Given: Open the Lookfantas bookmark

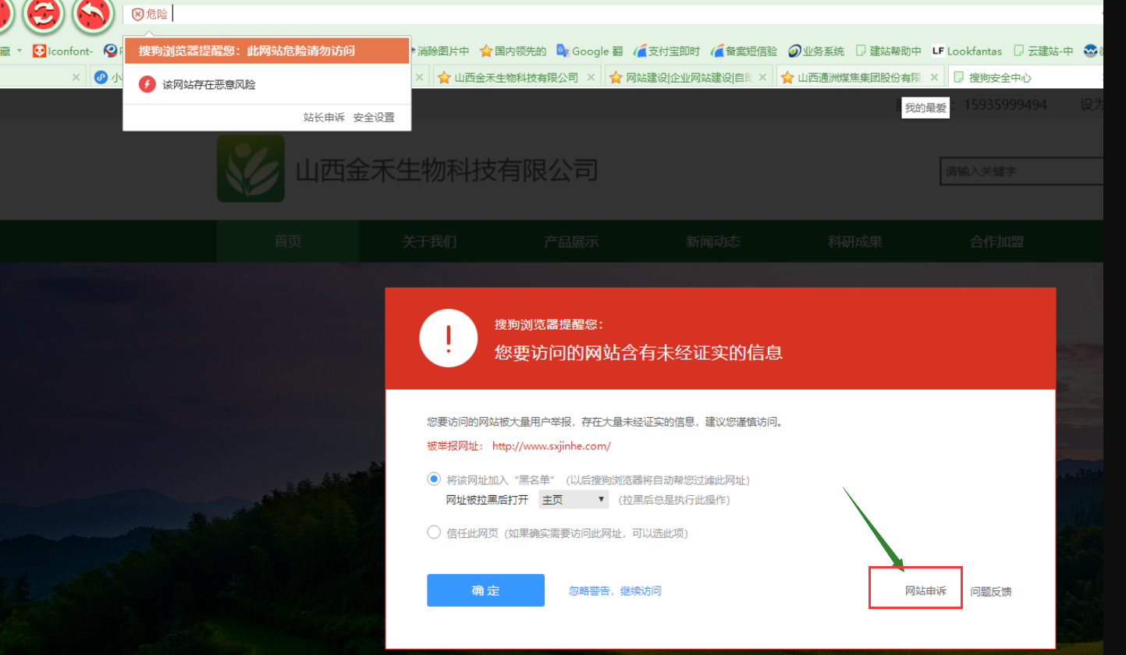Looking at the screenshot, I should click(967, 51).
